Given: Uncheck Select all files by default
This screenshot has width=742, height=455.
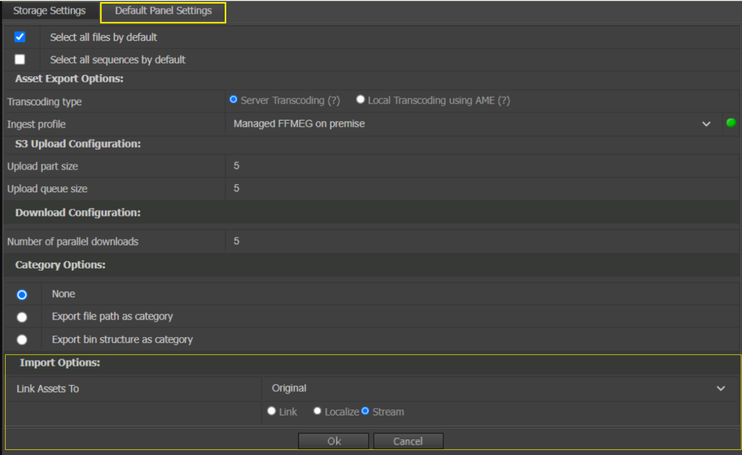Looking at the screenshot, I should coord(20,37).
